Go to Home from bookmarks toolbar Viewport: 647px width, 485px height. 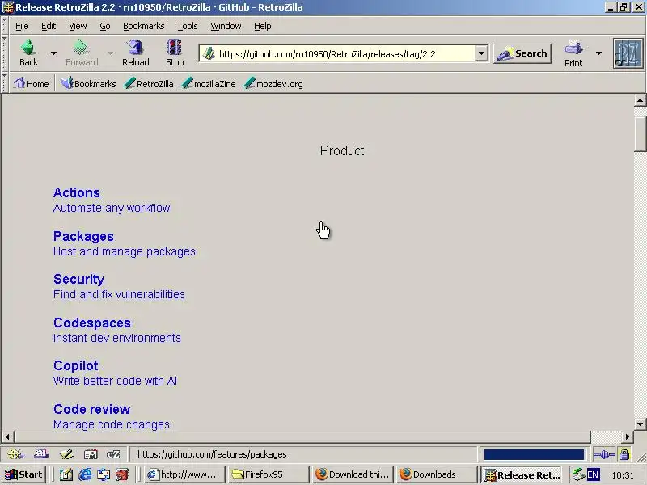point(32,84)
